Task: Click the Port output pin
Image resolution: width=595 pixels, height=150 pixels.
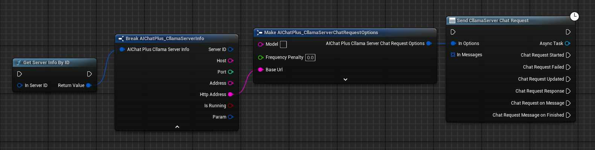Action: [x=231, y=72]
